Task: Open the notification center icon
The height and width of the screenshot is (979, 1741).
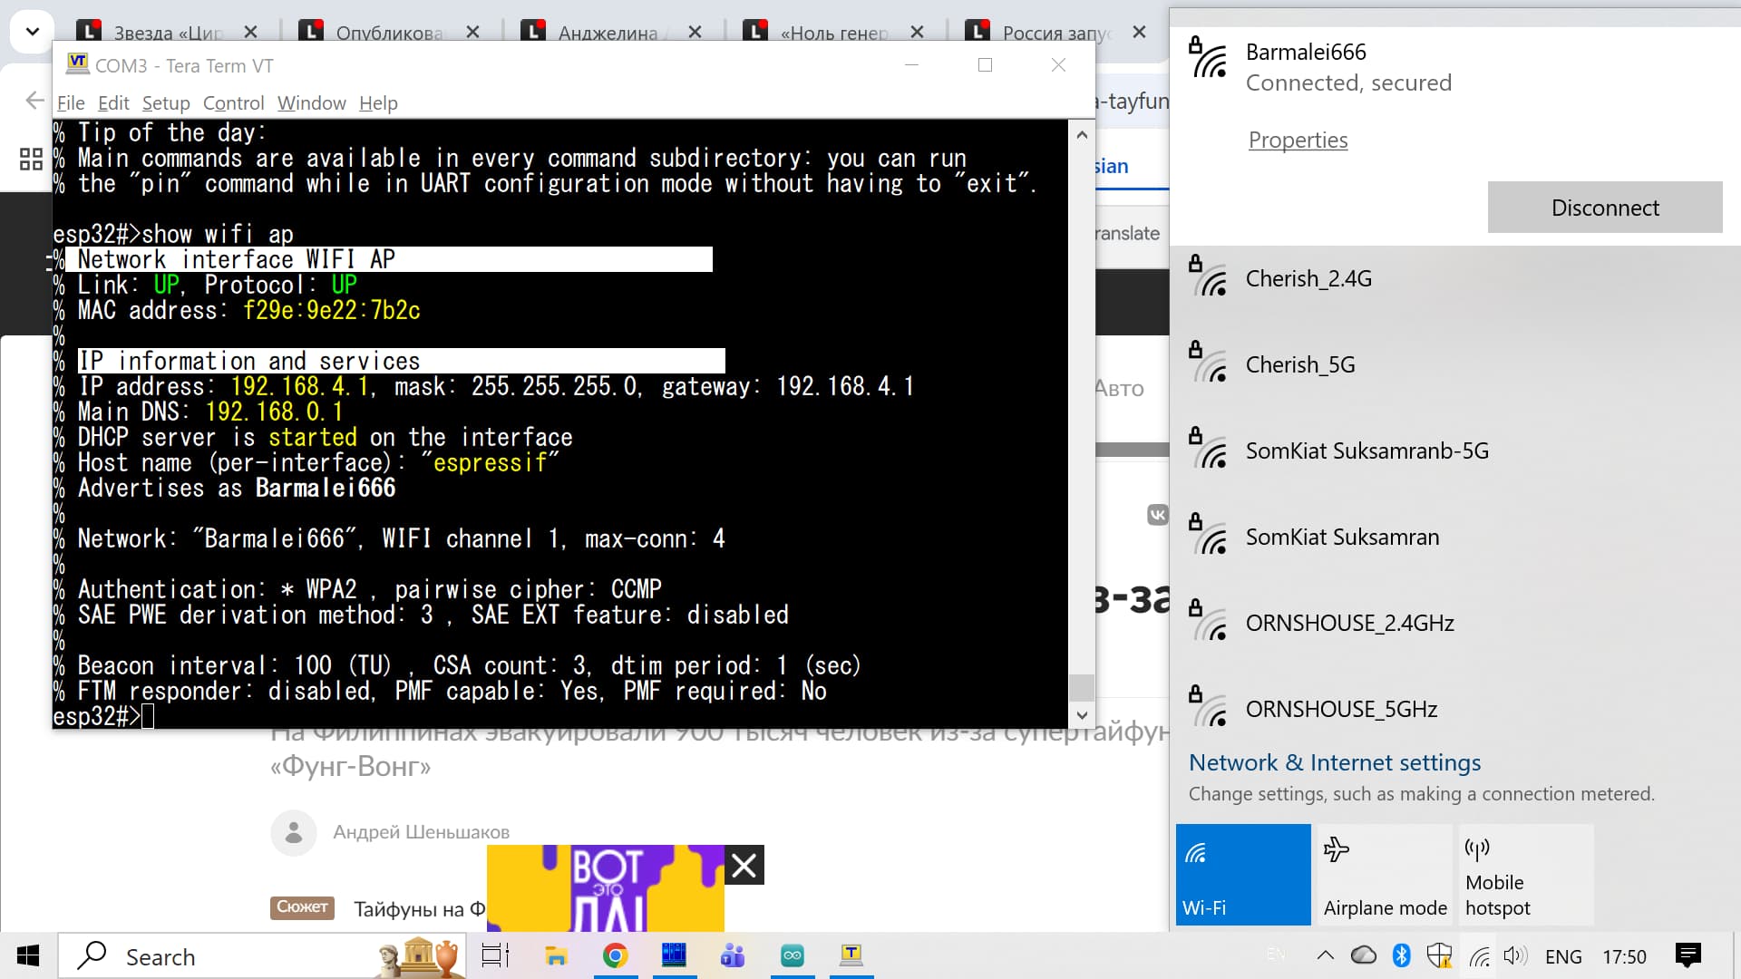Action: (x=1688, y=955)
